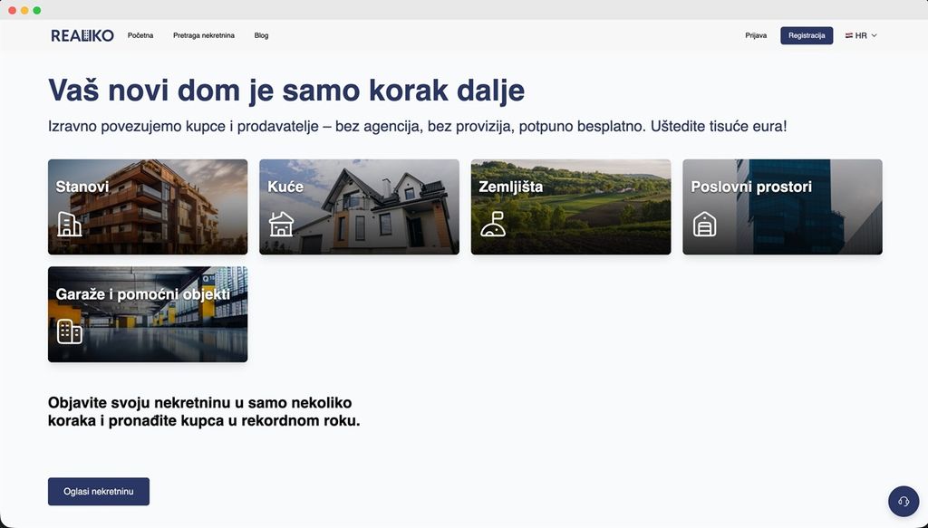Image resolution: width=928 pixels, height=528 pixels.
Task: Expand the HR language dropdown
Action: pyautogui.click(x=859, y=35)
